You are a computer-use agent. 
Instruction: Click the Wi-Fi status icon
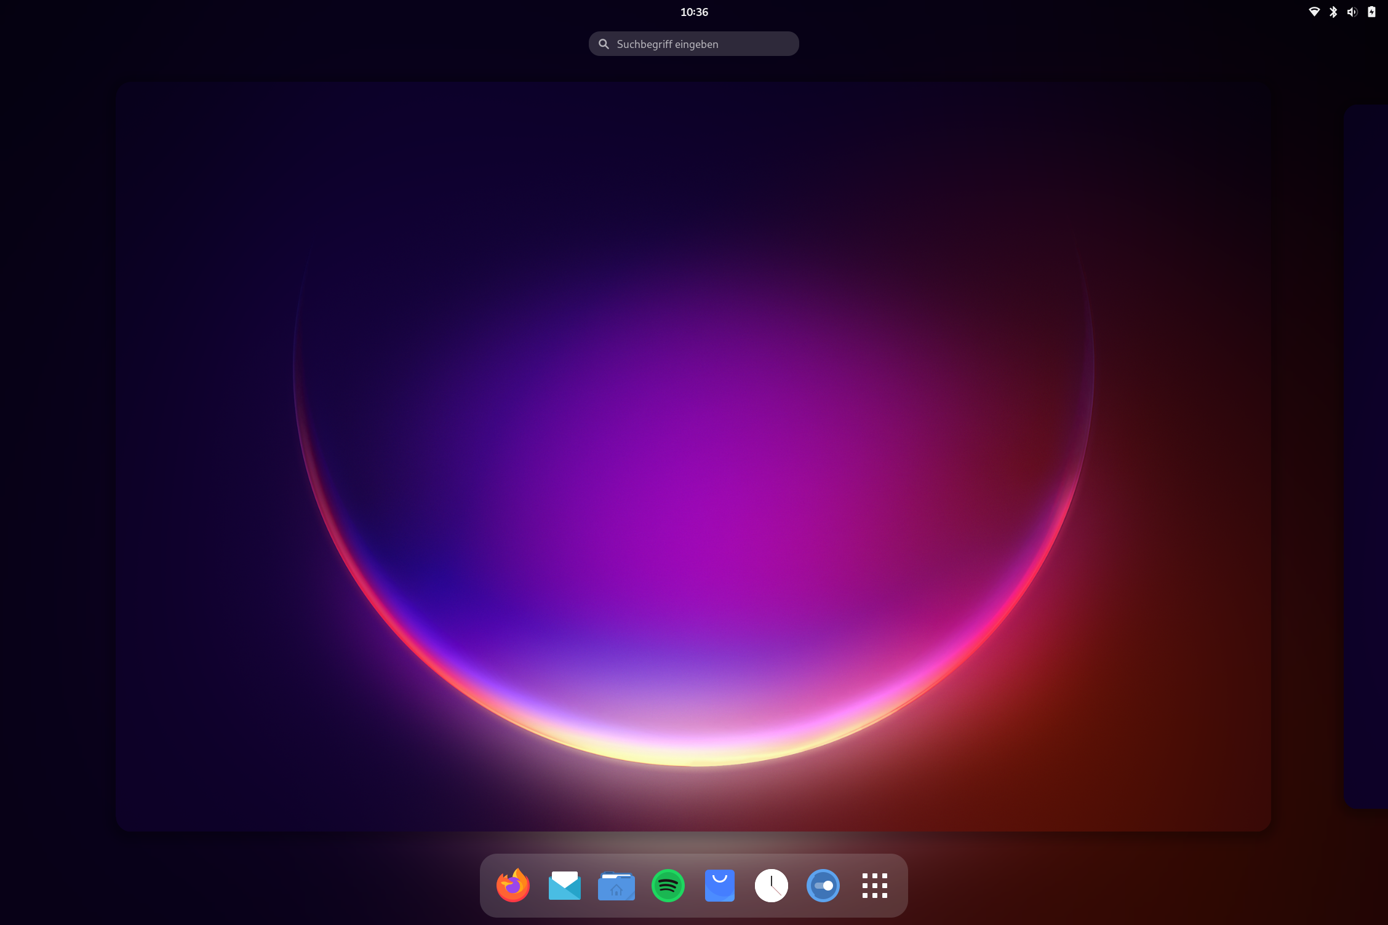[x=1314, y=12]
